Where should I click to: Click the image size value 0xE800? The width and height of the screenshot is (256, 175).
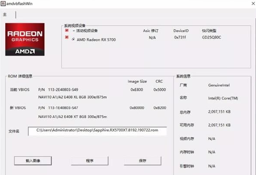click(136, 90)
